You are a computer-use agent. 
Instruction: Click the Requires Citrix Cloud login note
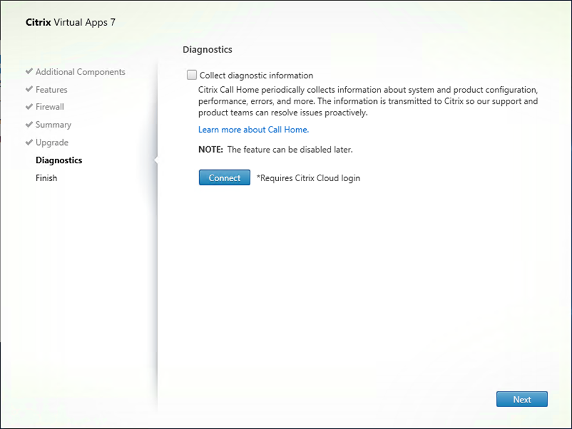tap(308, 178)
